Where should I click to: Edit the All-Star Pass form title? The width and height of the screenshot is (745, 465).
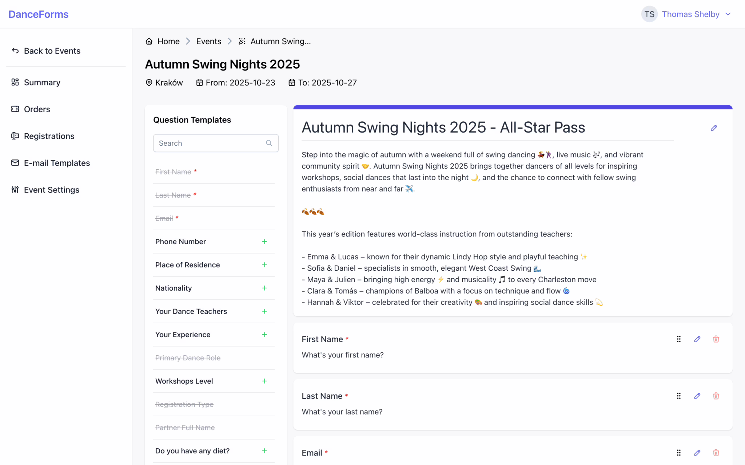pyautogui.click(x=714, y=128)
